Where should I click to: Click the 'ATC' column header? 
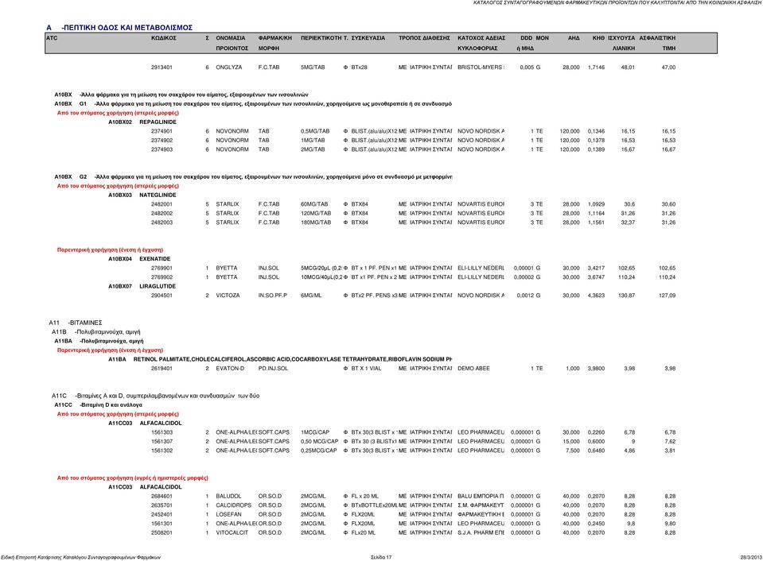52,38
